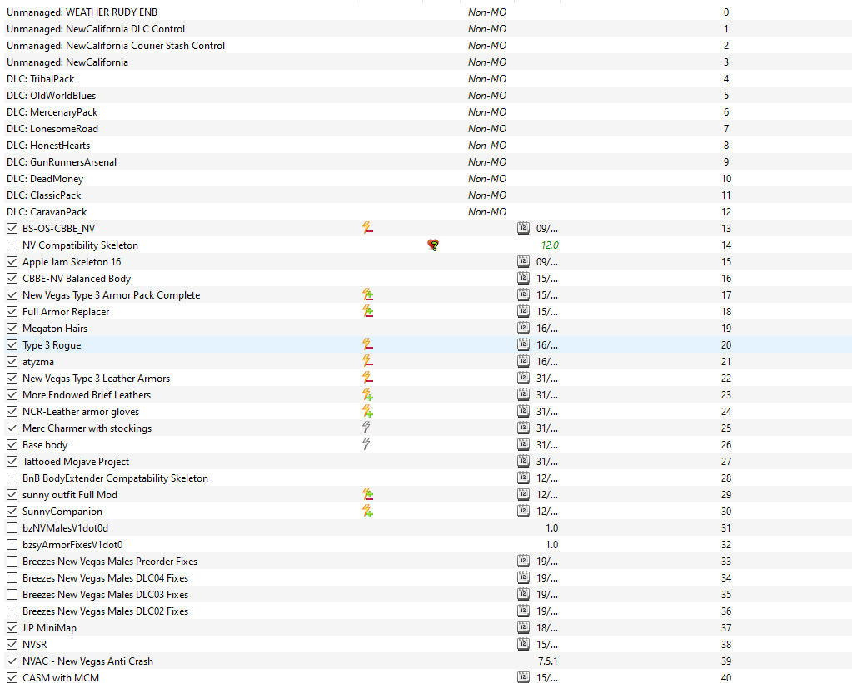Uncheck Apple Jam Skeleton 16

click(x=12, y=262)
